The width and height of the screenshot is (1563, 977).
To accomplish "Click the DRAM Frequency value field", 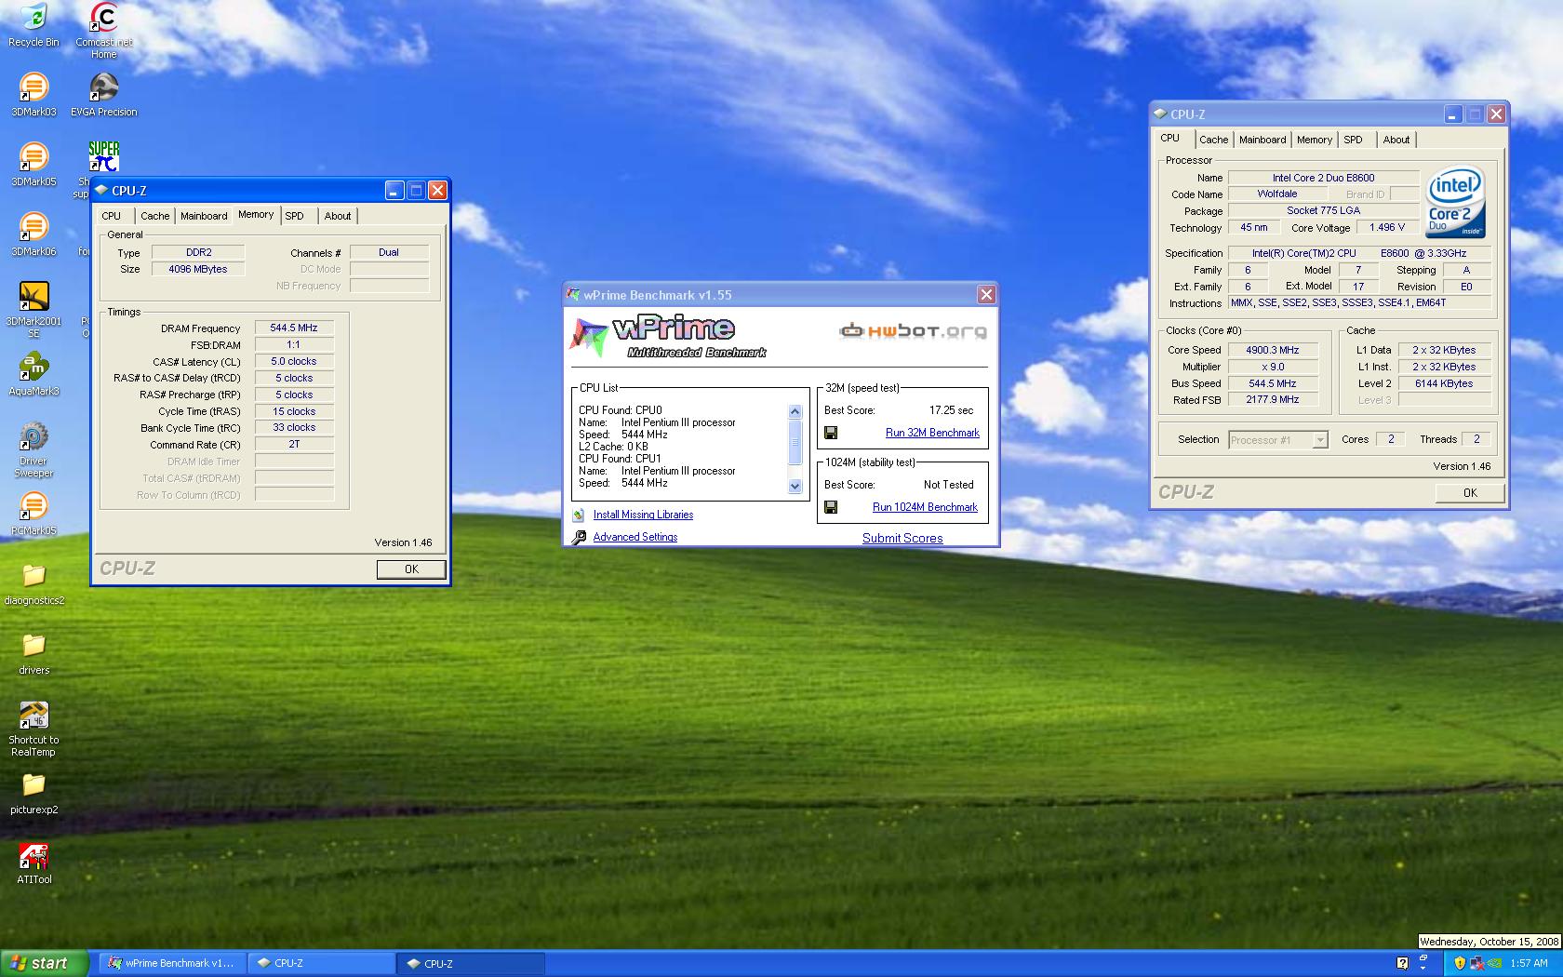I will click(294, 328).
